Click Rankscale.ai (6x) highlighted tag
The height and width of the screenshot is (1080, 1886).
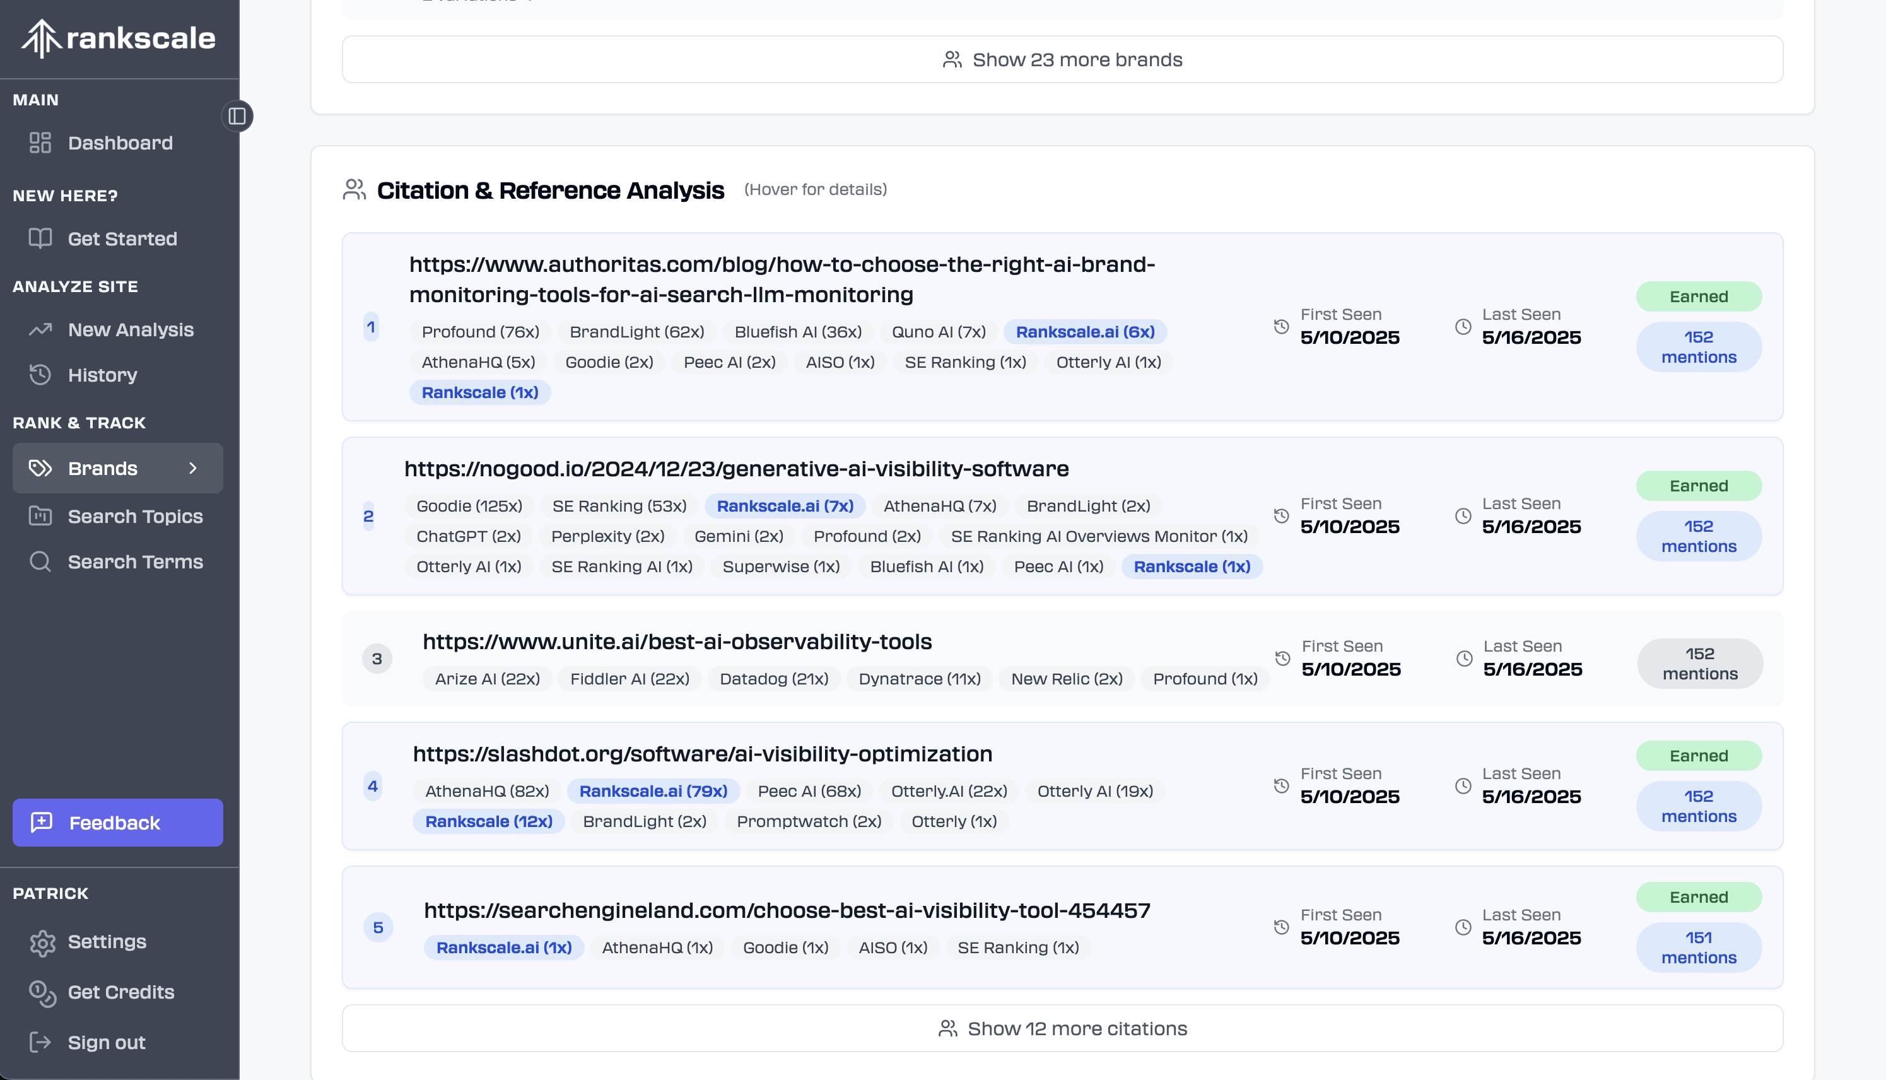(1085, 332)
